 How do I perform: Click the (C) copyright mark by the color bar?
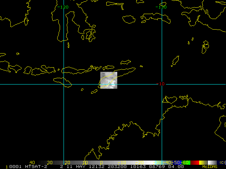point(222,162)
